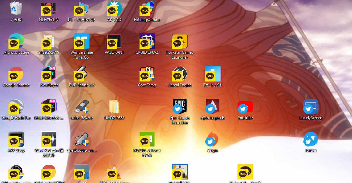
Task: Open the ITM0219337 zipped folder
Action: tap(114, 106)
